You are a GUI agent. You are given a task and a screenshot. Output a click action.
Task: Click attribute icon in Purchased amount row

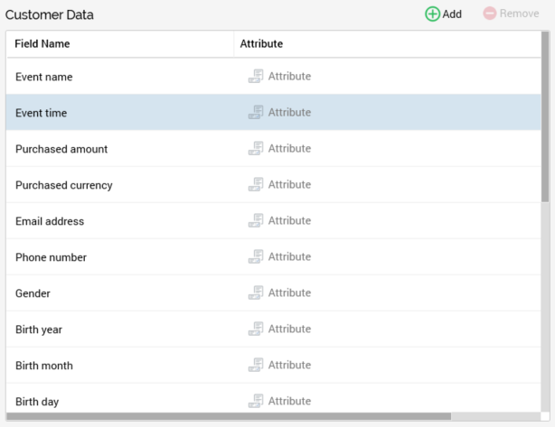point(256,149)
